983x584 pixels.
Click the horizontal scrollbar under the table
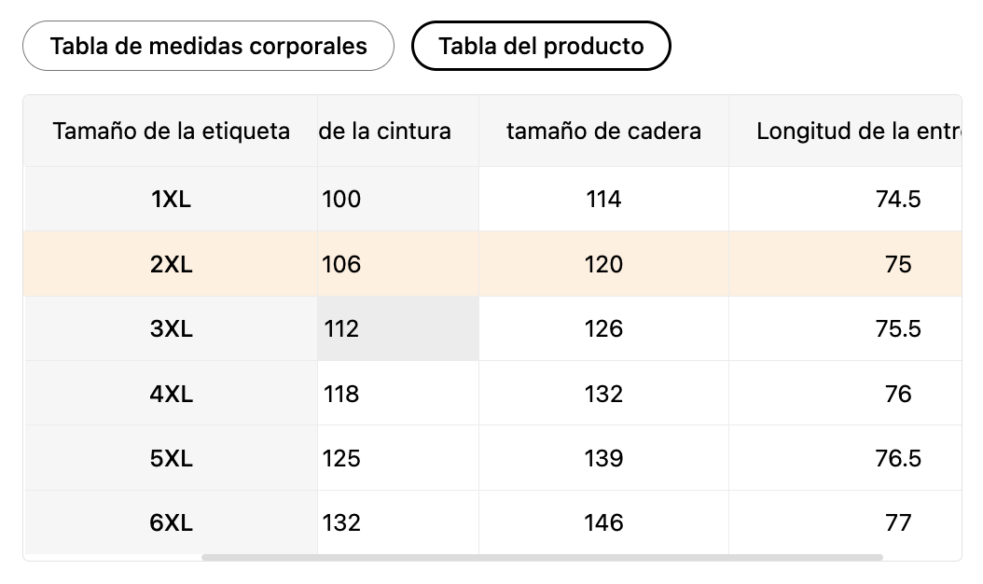pyautogui.click(x=542, y=557)
